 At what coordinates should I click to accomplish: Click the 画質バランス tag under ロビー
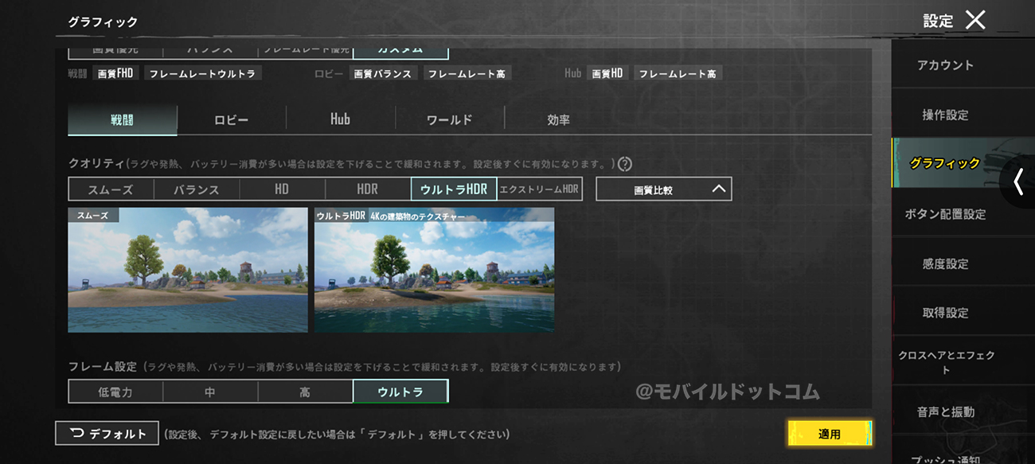tap(383, 73)
